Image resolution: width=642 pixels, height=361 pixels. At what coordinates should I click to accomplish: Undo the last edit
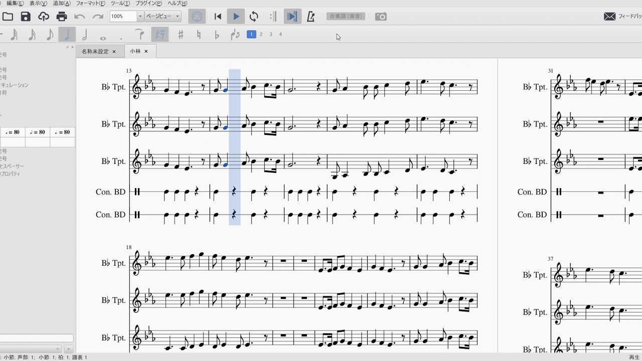pos(80,17)
